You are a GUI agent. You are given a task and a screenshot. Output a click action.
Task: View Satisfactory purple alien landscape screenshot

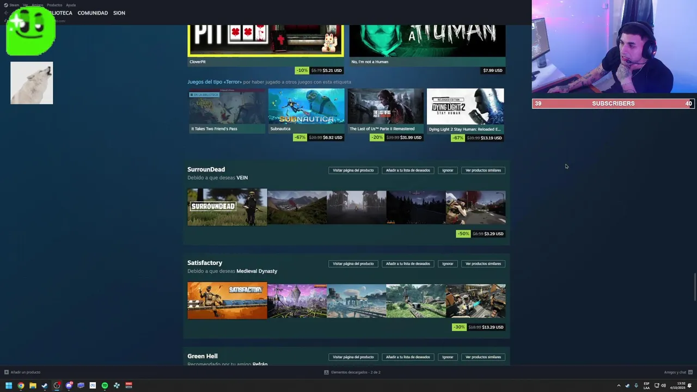tap(297, 301)
